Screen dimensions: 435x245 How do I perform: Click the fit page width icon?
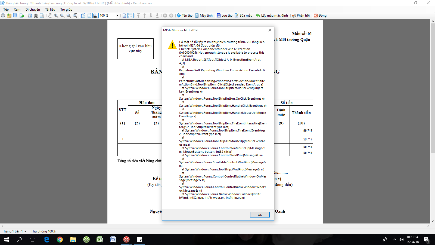pyautogui.click(x=89, y=16)
